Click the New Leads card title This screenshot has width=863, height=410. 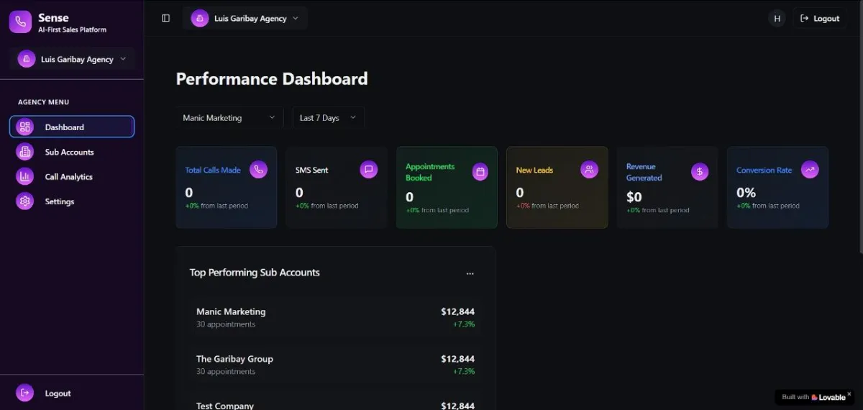534,170
